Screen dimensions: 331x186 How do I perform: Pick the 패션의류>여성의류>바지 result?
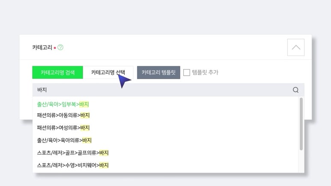(63, 127)
